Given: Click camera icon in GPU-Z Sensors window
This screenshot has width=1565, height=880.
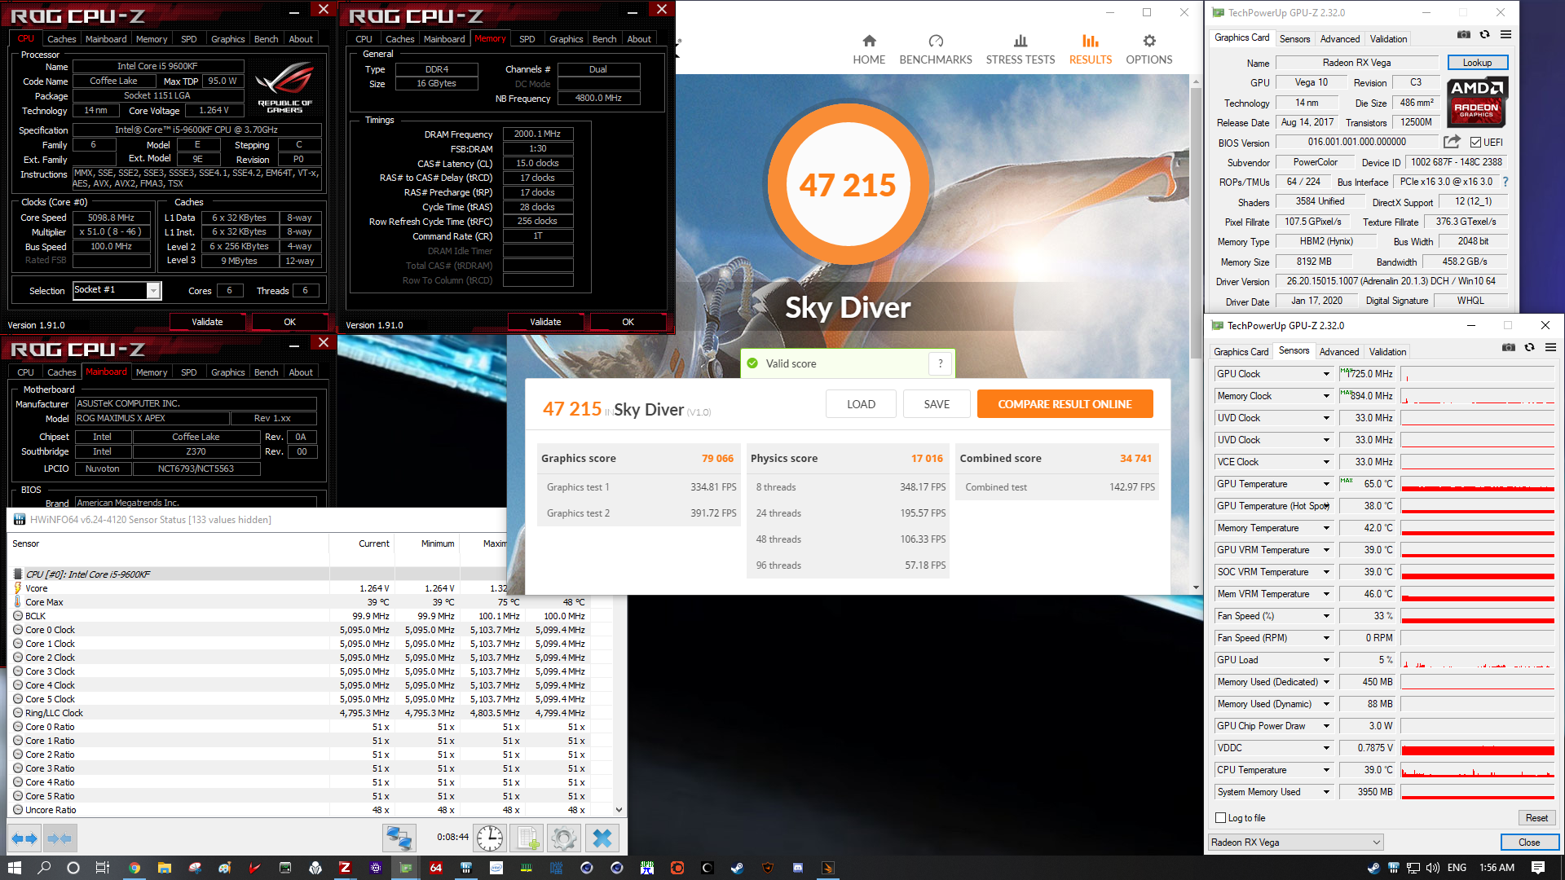Looking at the screenshot, I should click(1509, 348).
